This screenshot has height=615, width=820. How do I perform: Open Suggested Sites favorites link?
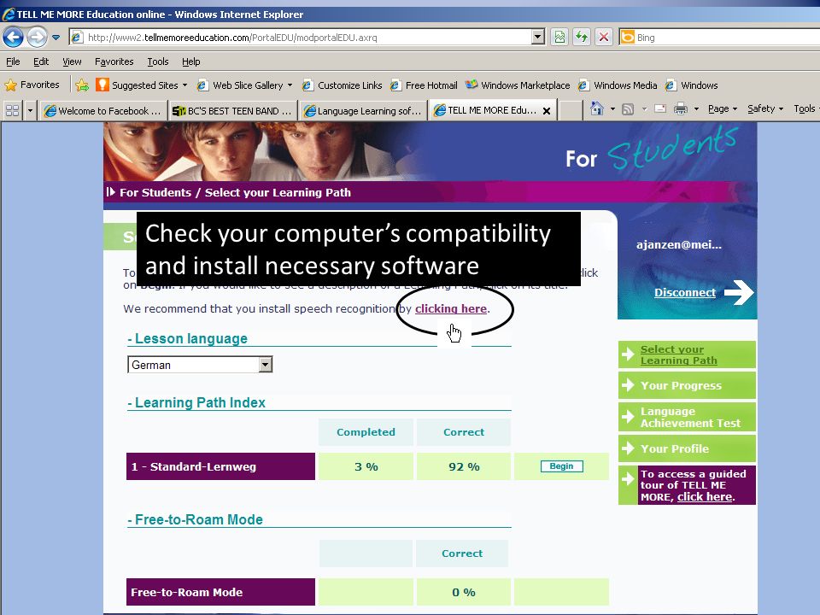(x=141, y=85)
